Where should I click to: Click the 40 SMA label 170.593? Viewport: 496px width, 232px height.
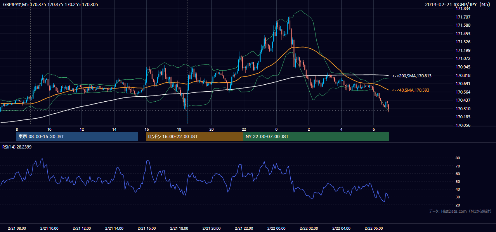[411, 90]
